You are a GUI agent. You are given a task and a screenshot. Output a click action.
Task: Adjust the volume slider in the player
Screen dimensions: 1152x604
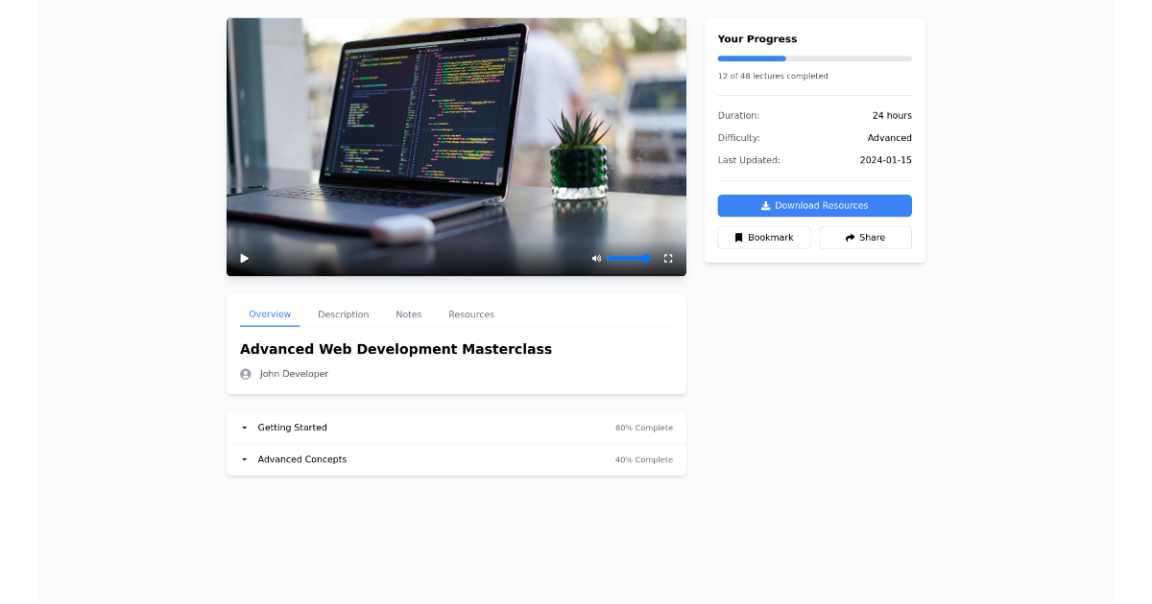tap(629, 258)
